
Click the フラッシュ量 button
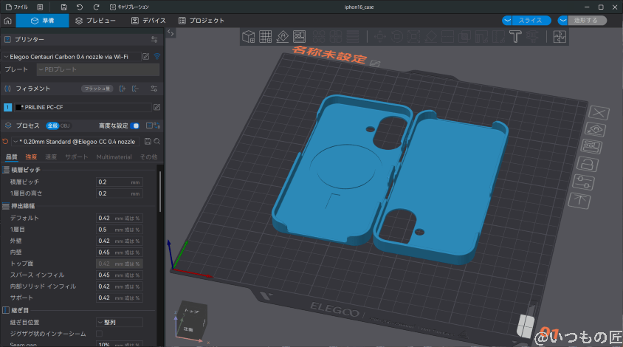(x=97, y=89)
